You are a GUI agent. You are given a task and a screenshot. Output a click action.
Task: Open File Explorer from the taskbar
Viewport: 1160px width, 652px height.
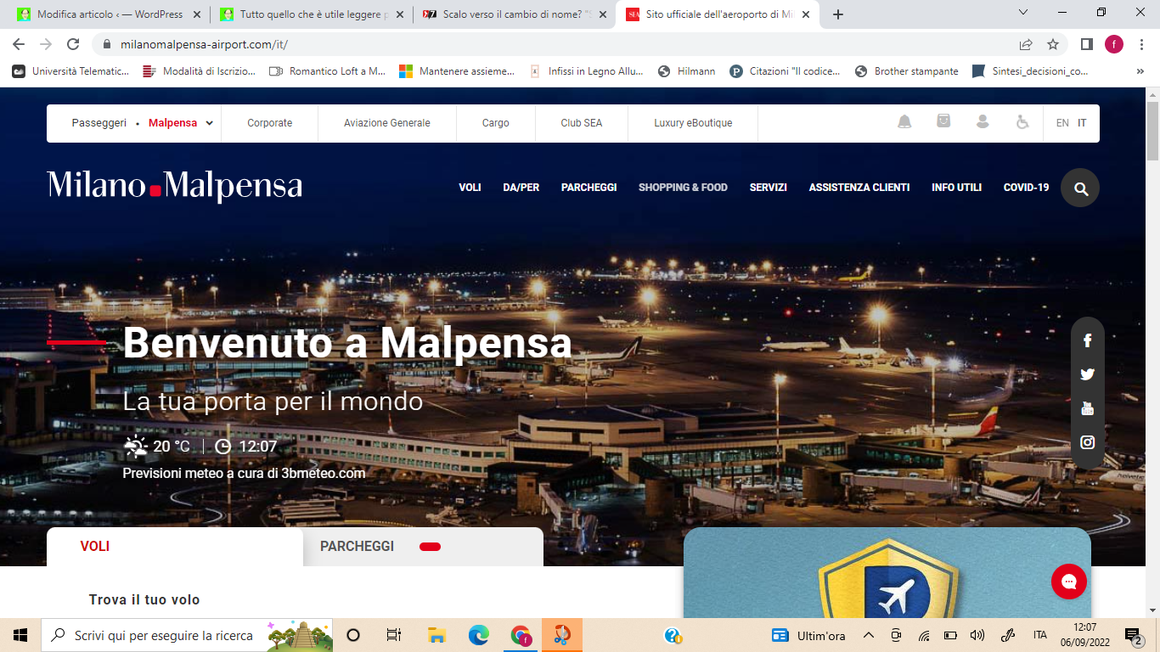[x=436, y=635]
